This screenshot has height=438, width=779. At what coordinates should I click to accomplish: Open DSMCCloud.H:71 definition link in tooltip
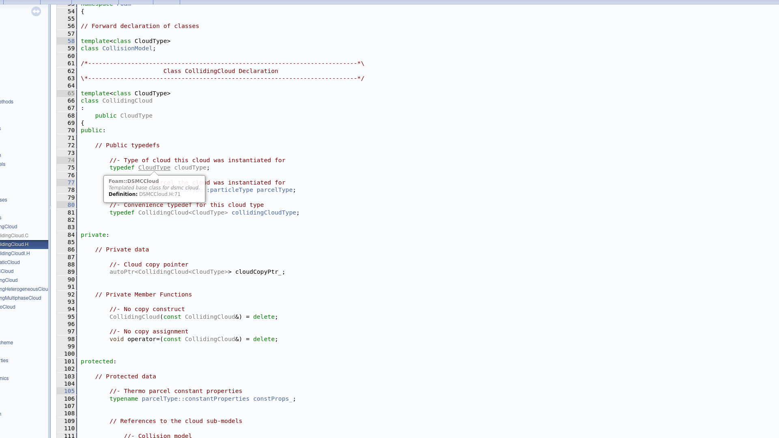pos(159,194)
